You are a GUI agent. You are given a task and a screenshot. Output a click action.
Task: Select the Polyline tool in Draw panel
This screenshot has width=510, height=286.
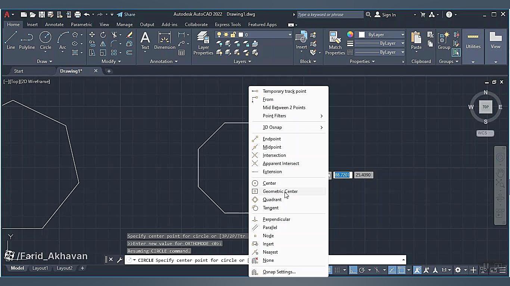coord(27,40)
